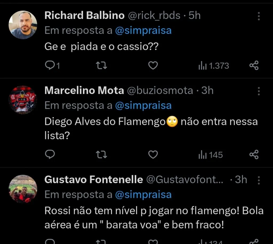Image resolution: width=273 pixels, height=244 pixels.
Task: Reply to Gustavo Fontenelle's tweet
Action: pos(51,242)
